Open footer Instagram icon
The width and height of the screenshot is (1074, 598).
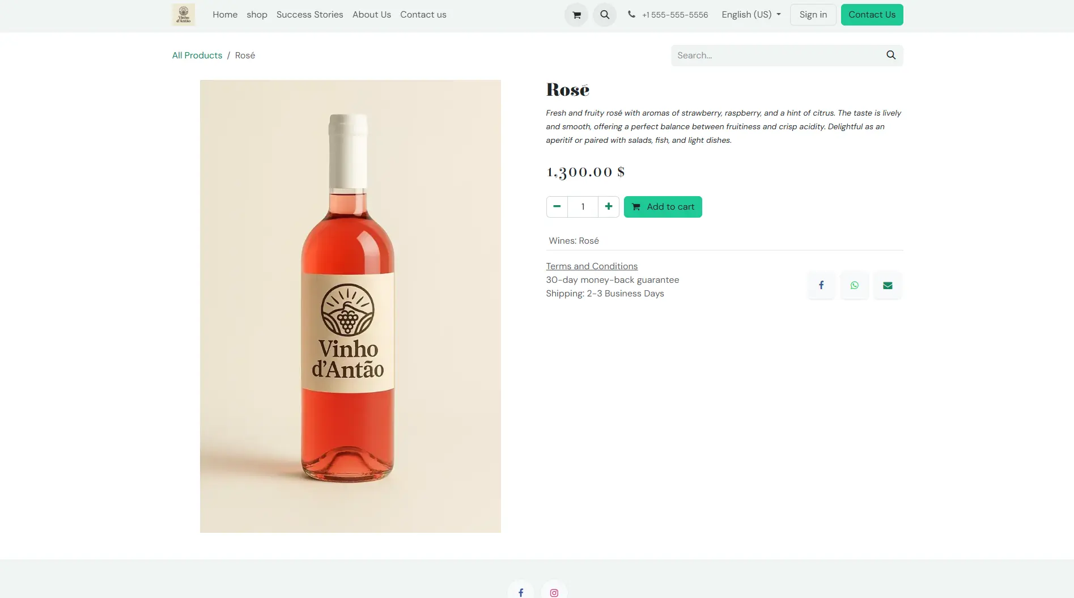coord(554,592)
